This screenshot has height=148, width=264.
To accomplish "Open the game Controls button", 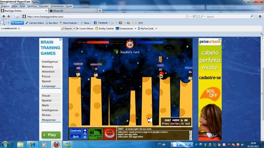I will click(75, 131).
